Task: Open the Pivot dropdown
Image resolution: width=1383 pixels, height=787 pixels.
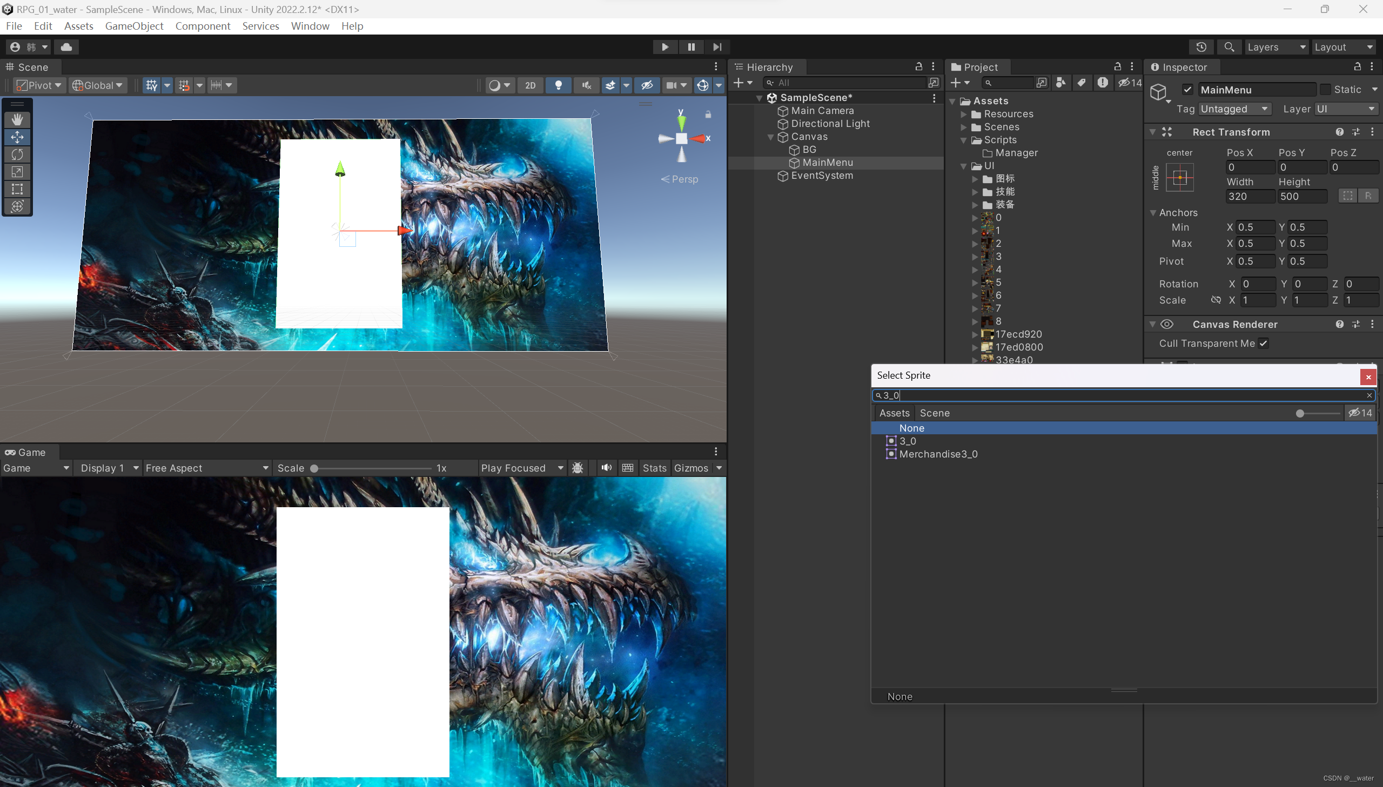Action: 39,85
